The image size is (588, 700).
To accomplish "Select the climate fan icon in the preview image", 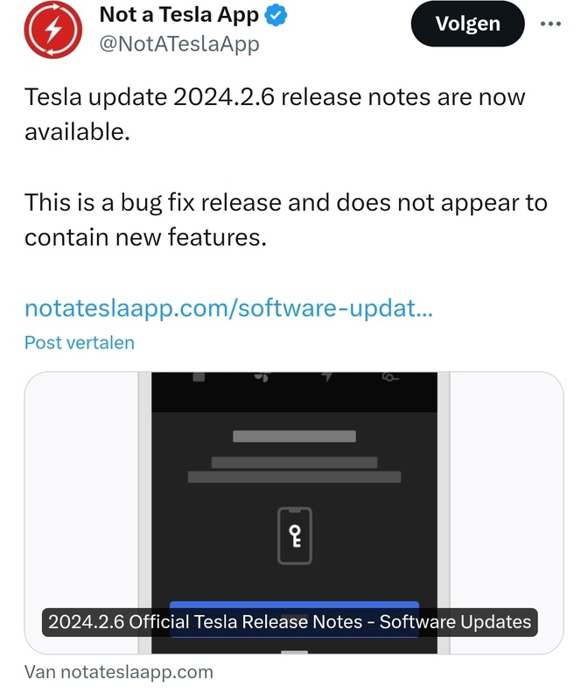I will (262, 374).
